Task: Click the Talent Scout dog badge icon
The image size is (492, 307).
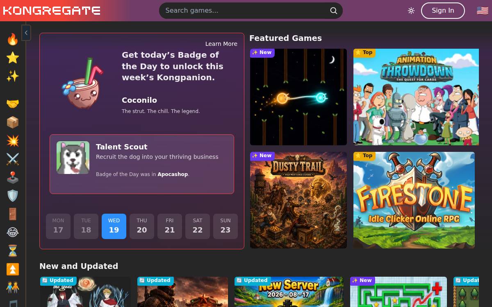Action: tap(73, 158)
